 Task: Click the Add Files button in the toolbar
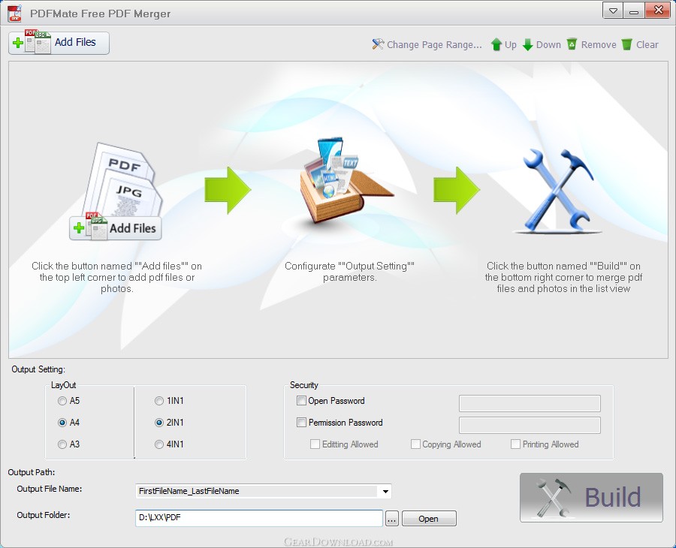click(x=59, y=43)
